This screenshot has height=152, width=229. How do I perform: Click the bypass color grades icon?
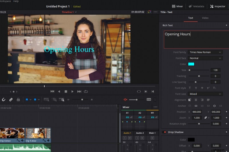(149, 12)
